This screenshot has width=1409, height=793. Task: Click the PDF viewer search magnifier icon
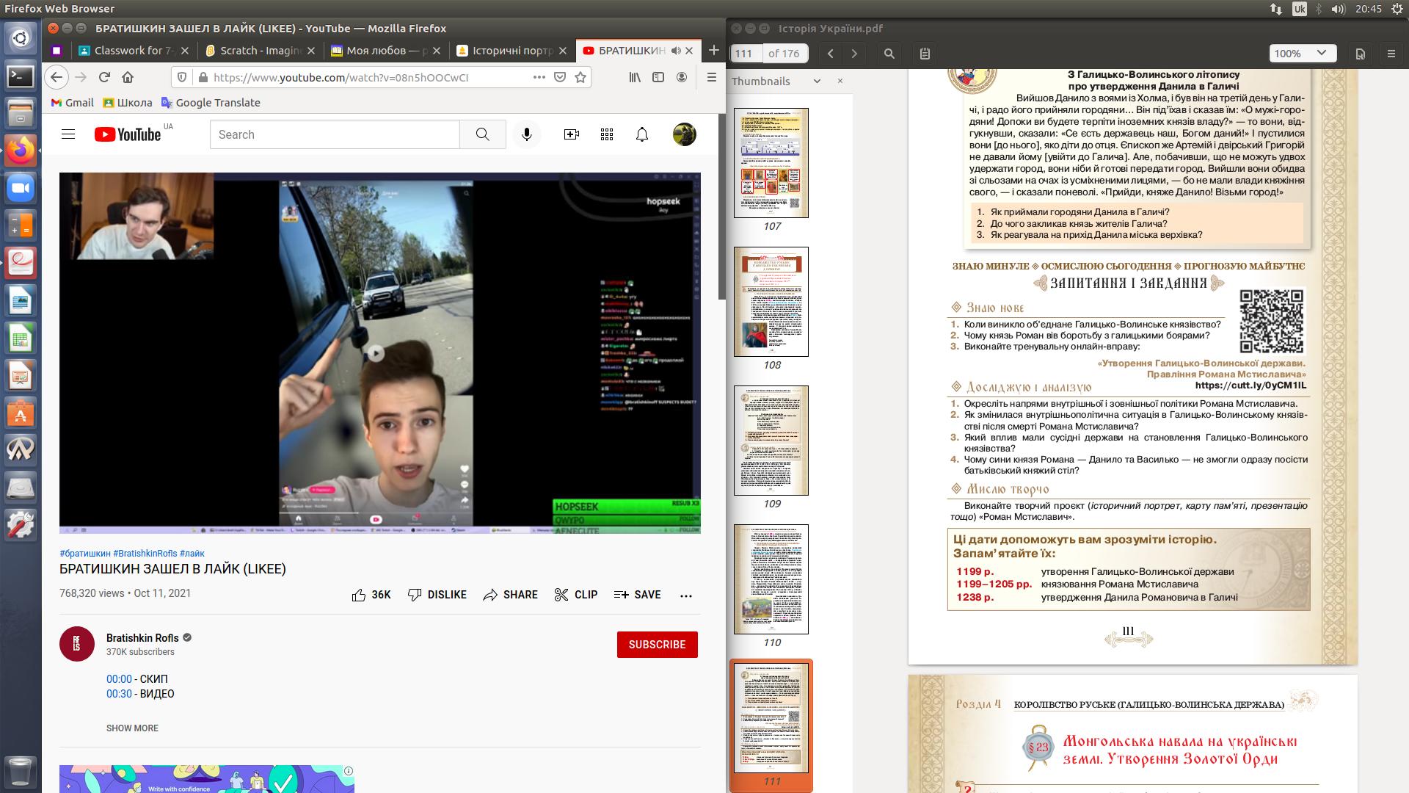[889, 54]
